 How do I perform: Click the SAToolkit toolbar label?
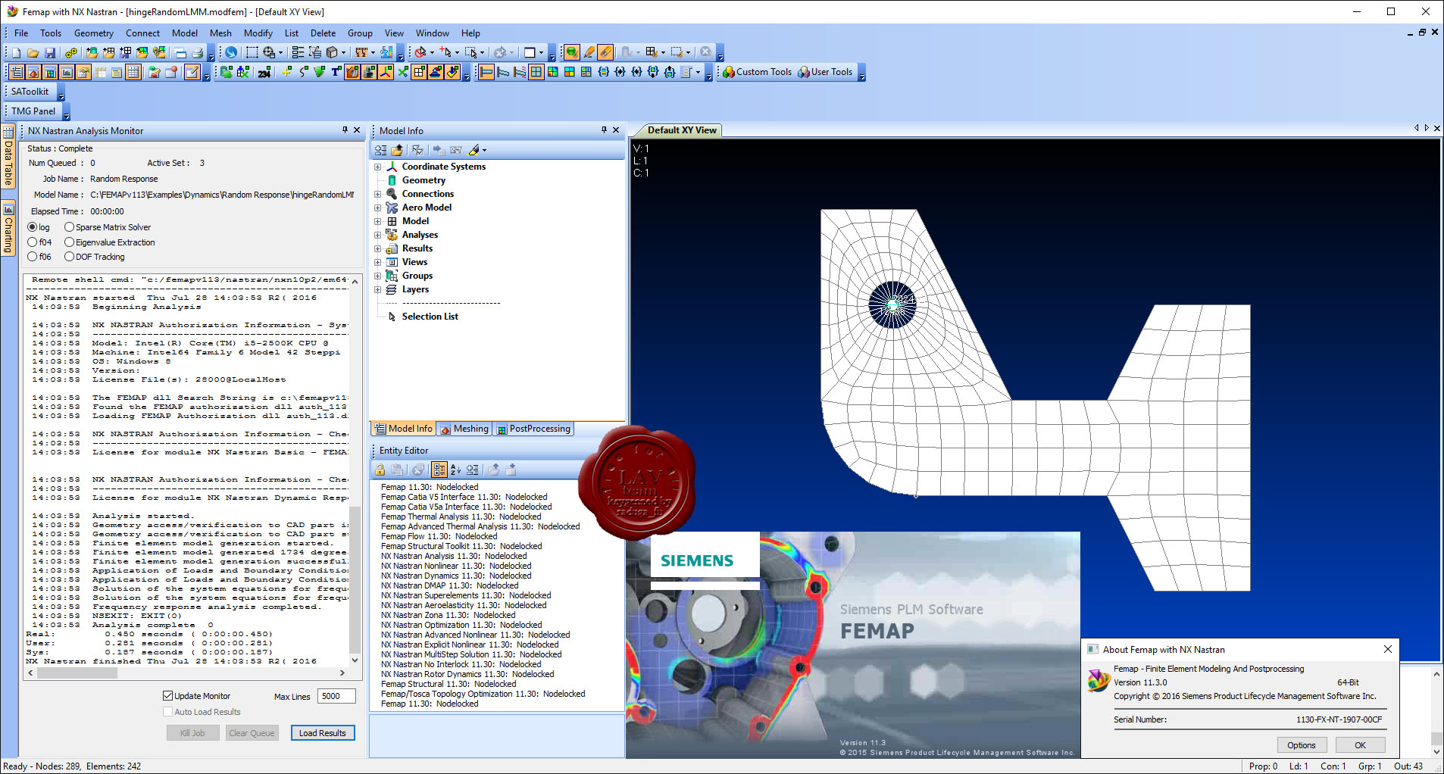tap(30, 92)
